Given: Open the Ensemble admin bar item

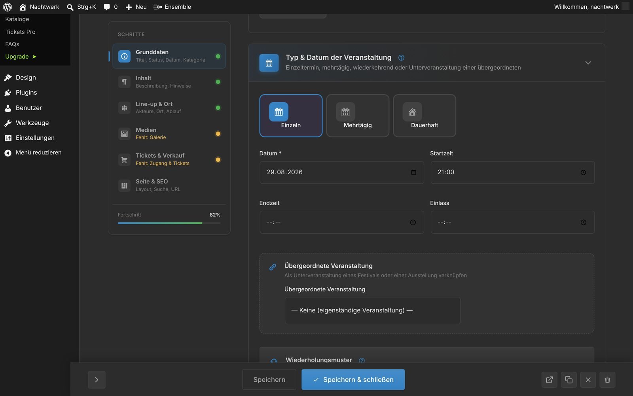Looking at the screenshot, I should [172, 7].
